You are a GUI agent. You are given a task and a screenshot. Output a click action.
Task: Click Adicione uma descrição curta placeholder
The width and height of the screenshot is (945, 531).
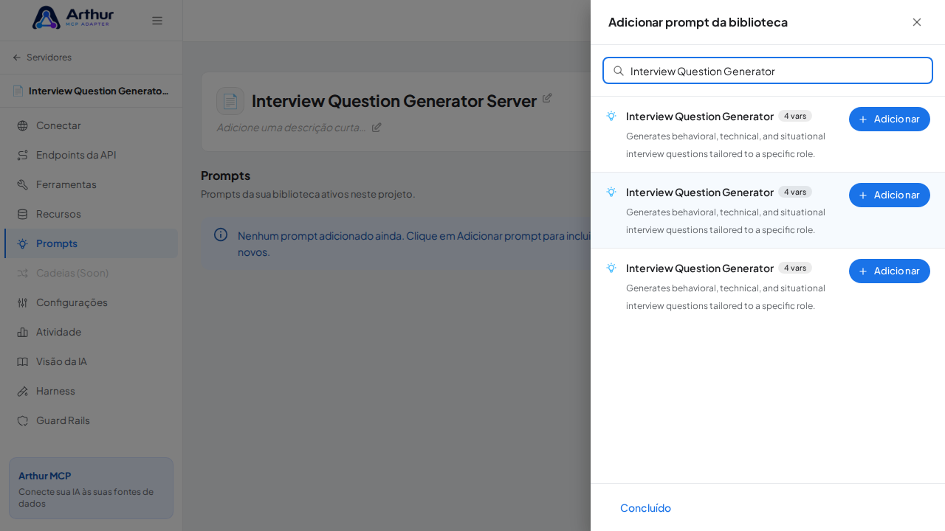tap(292, 127)
